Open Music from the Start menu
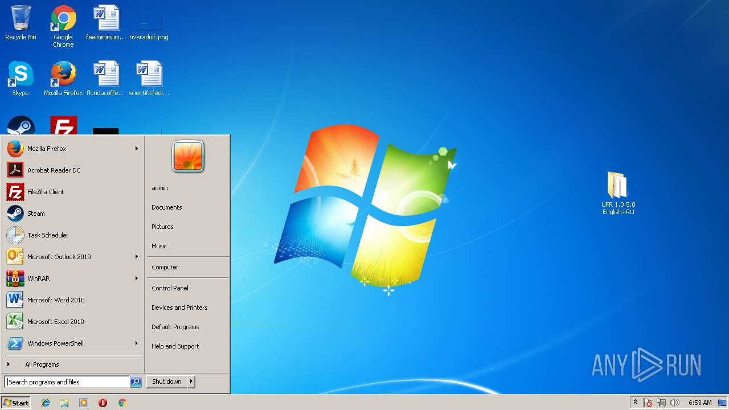 tap(159, 246)
